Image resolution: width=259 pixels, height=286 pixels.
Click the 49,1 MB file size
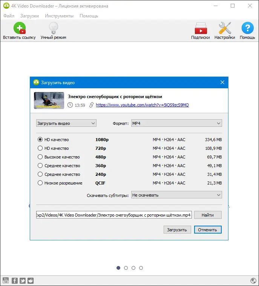(215, 166)
